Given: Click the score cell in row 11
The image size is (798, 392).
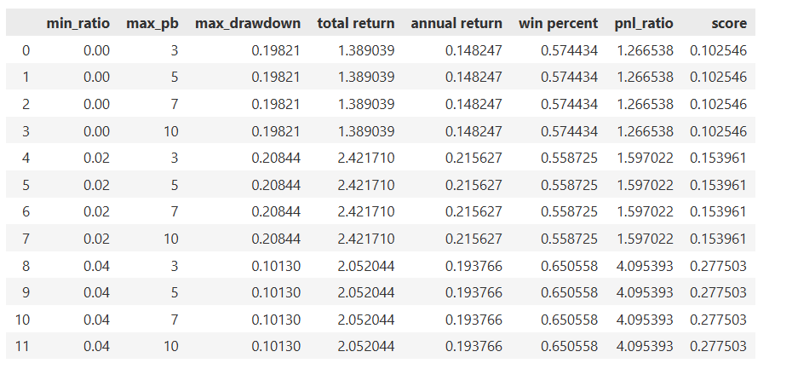Looking at the screenshot, I should click(x=718, y=346).
